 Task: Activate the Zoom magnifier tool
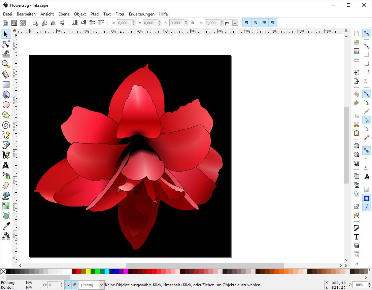tap(6, 64)
